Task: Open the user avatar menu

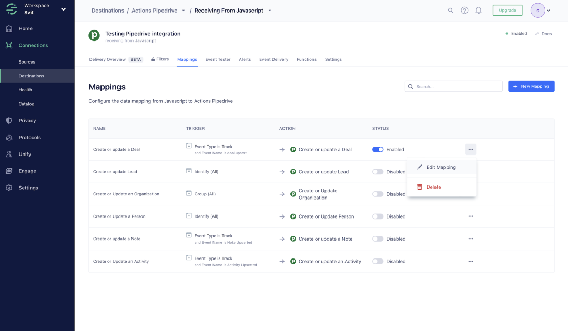Action: click(537, 10)
